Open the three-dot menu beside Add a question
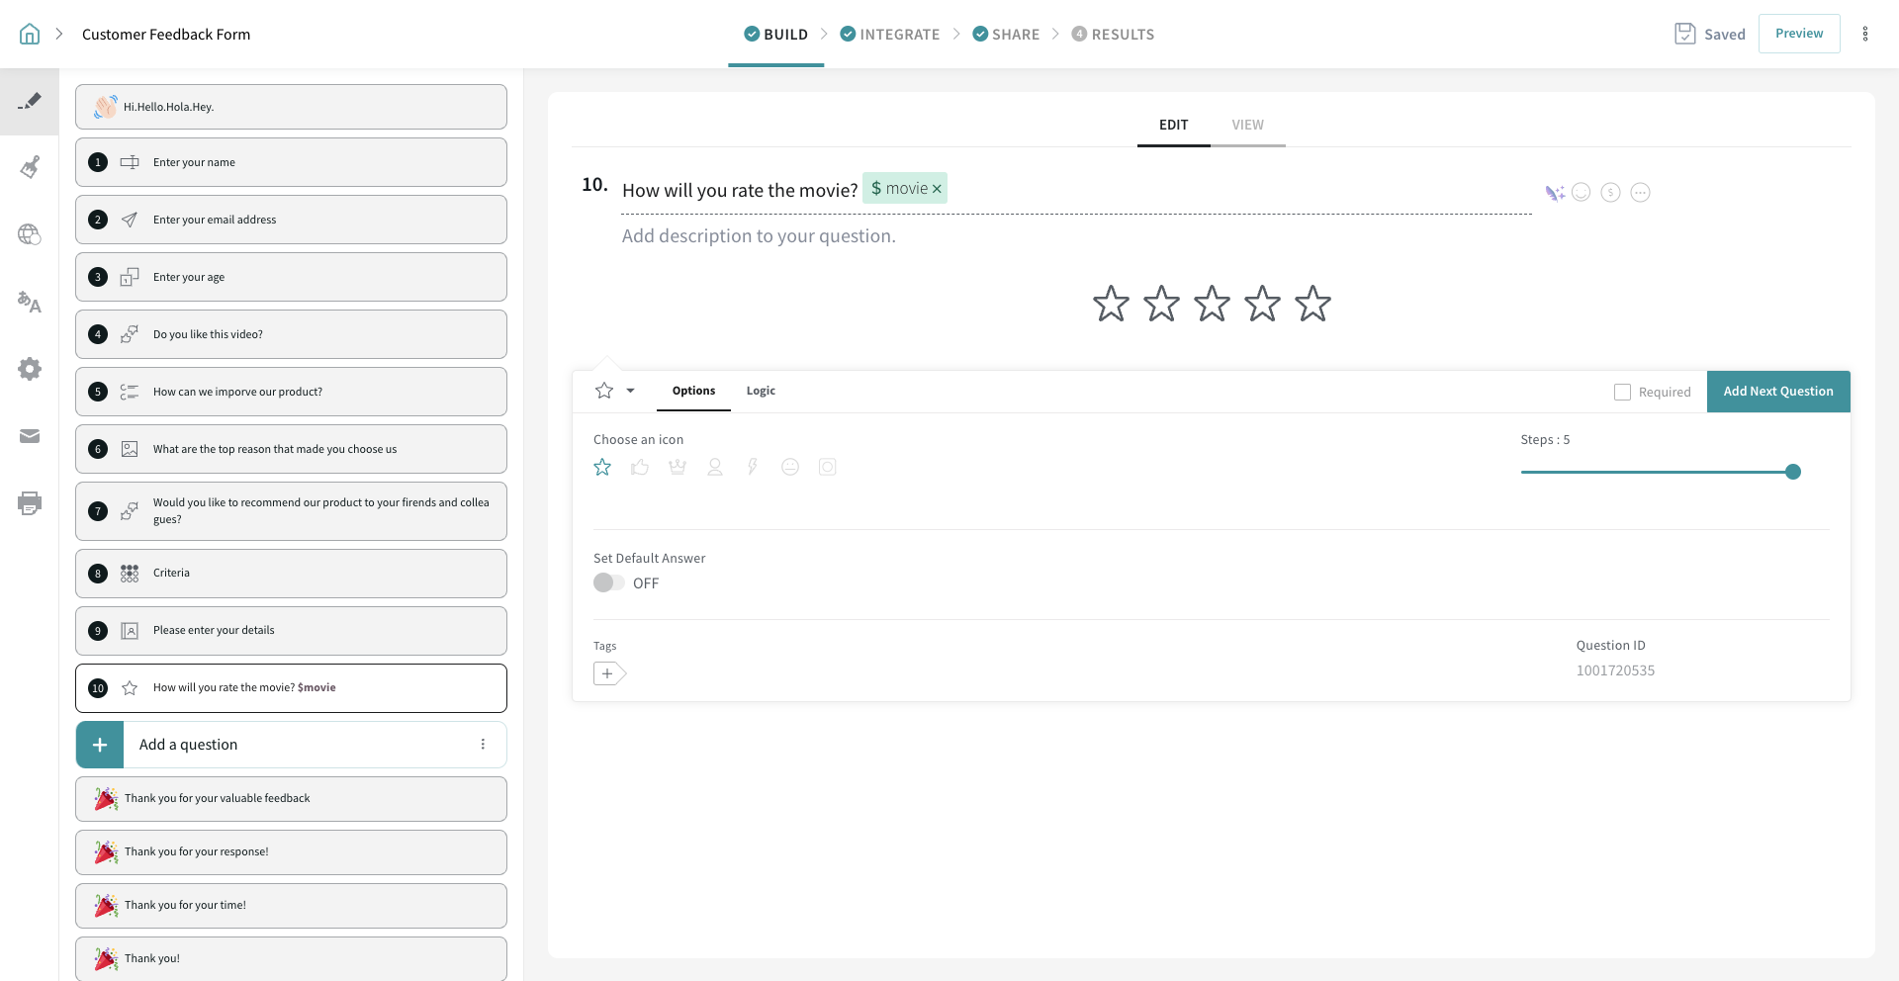This screenshot has width=1899, height=981. click(x=483, y=745)
